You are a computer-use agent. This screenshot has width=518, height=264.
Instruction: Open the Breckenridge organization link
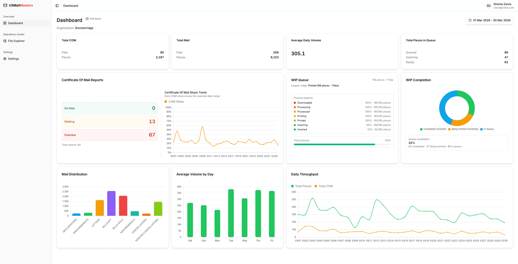[x=84, y=28]
